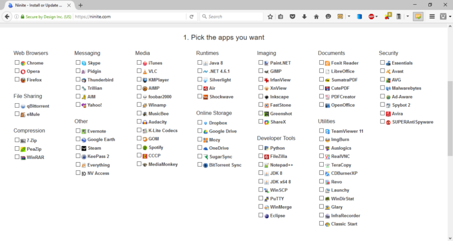The width and height of the screenshot is (453, 241).
Task: Click the K-Lite Codecs label
Action: [163, 130]
